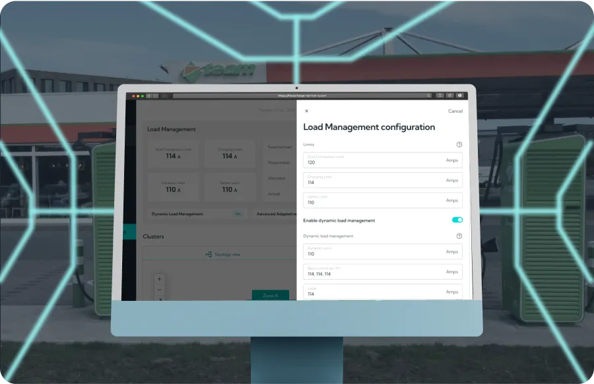Screen dimensions: 594x384
Task: Click the External load label
Action: [x=280, y=147]
